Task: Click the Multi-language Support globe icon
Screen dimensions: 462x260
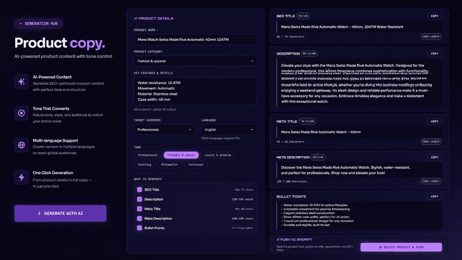Action: point(21,145)
